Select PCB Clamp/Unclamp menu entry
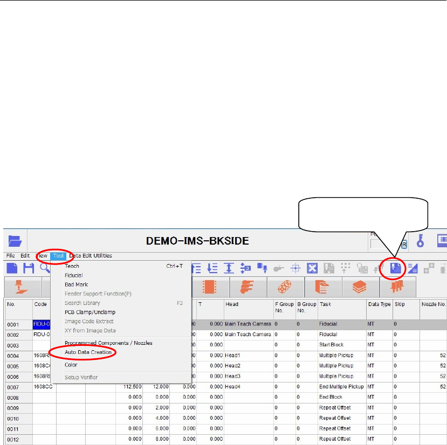Image resolution: width=447 pixels, height=445 pixels. point(121,312)
